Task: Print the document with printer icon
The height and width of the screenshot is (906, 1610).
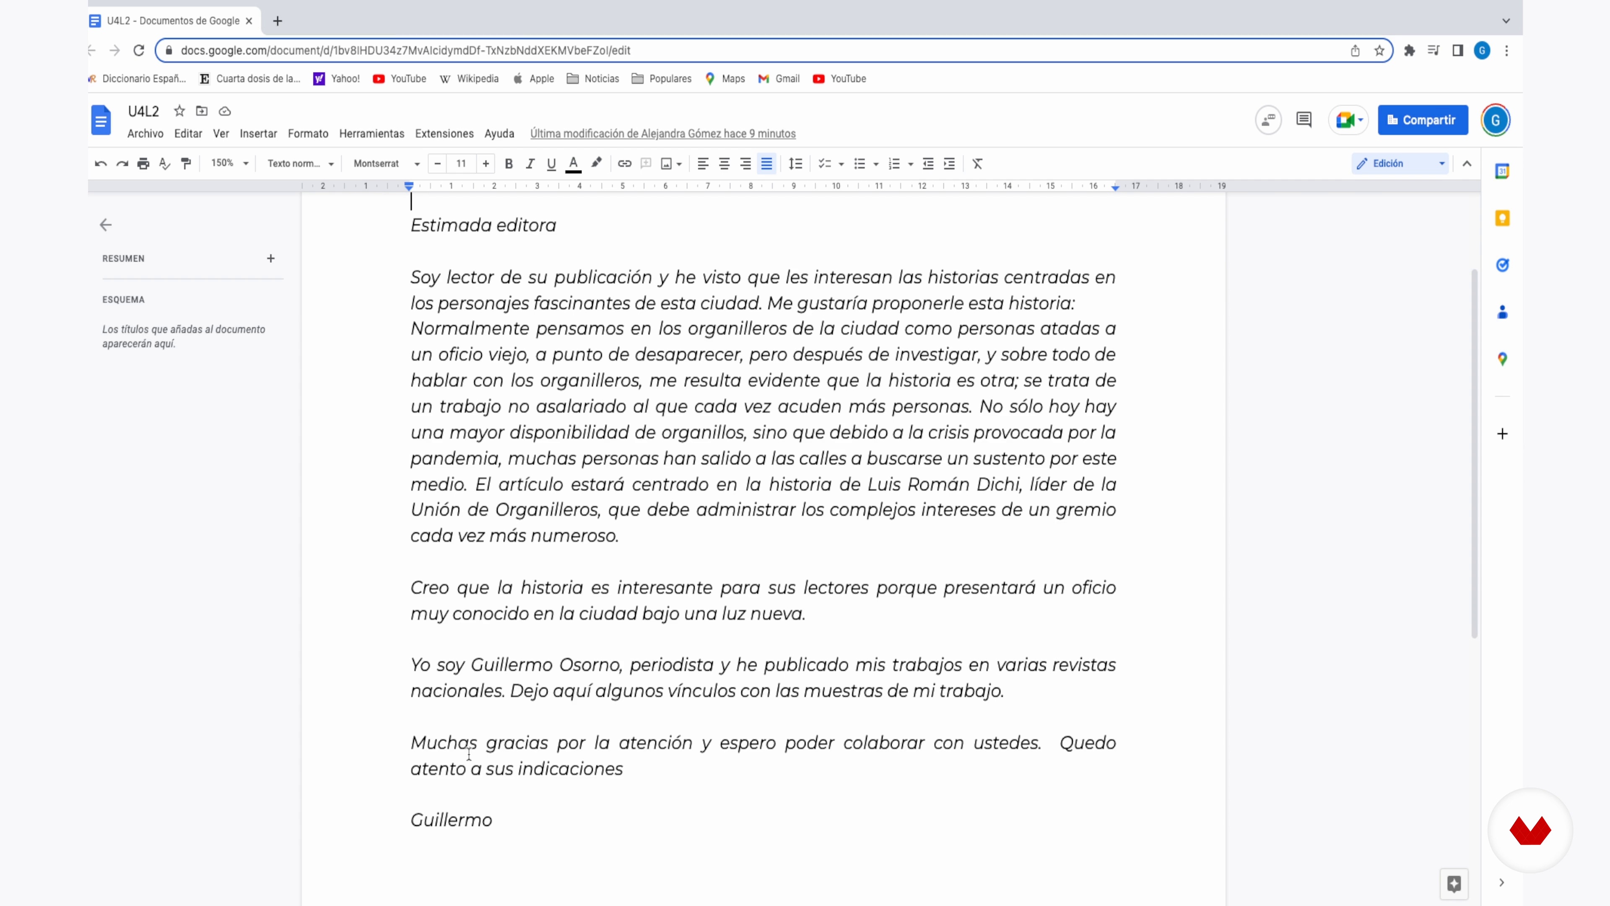Action: coord(143,164)
